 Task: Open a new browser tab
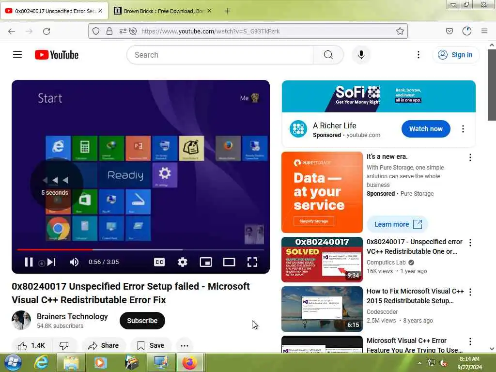click(227, 11)
